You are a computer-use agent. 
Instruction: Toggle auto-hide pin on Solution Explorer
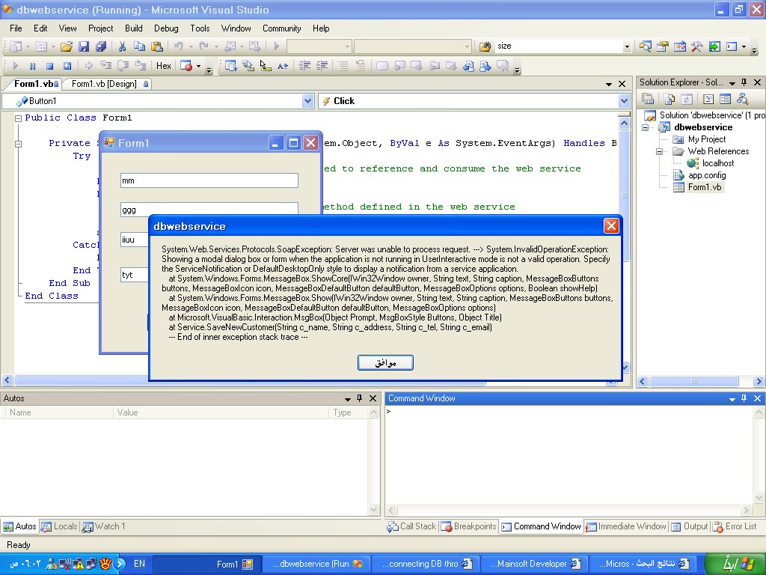(x=744, y=82)
